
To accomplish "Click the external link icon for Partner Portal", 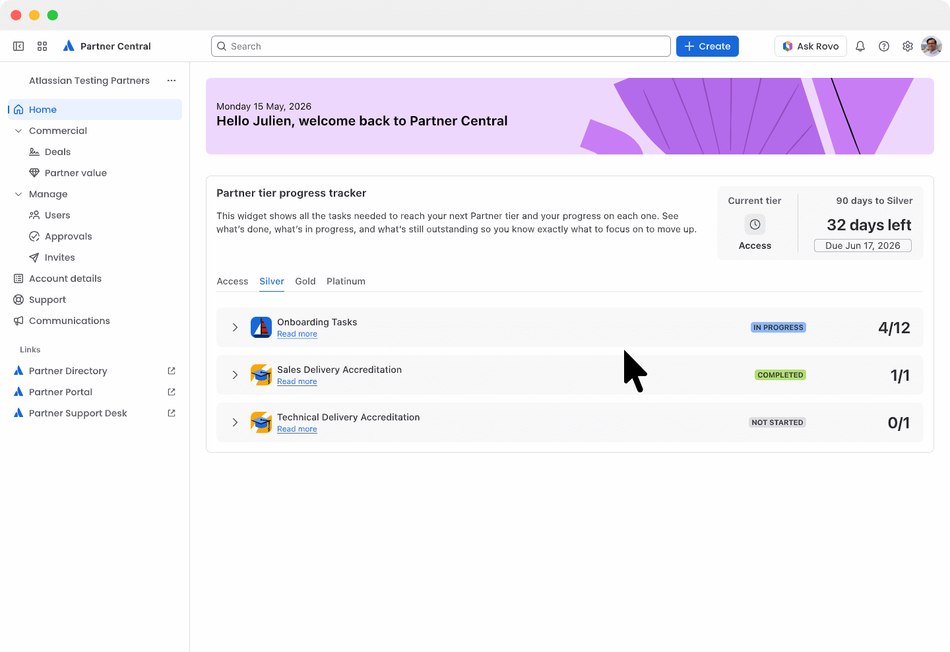I will pyautogui.click(x=172, y=392).
